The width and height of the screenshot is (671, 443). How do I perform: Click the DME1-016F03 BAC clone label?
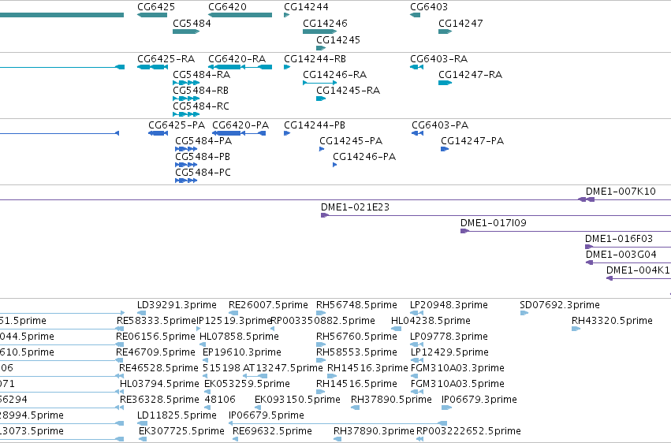click(619, 239)
